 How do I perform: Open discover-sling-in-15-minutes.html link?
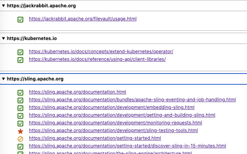127,146
